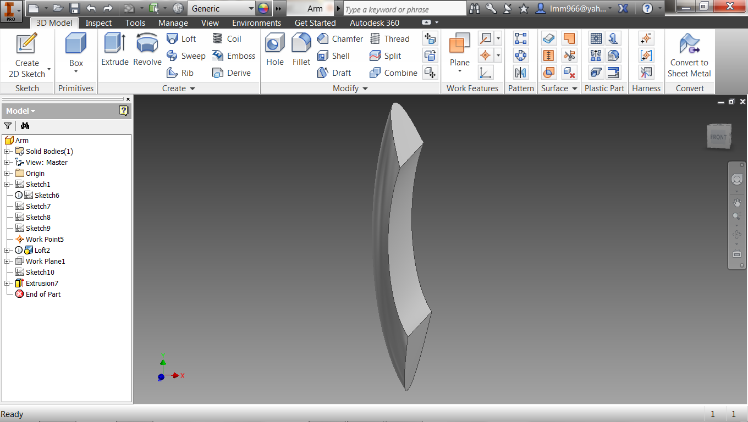Image resolution: width=748 pixels, height=422 pixels.
Task: Expand the Surface panel dropdown
Action: pos(575,88)
